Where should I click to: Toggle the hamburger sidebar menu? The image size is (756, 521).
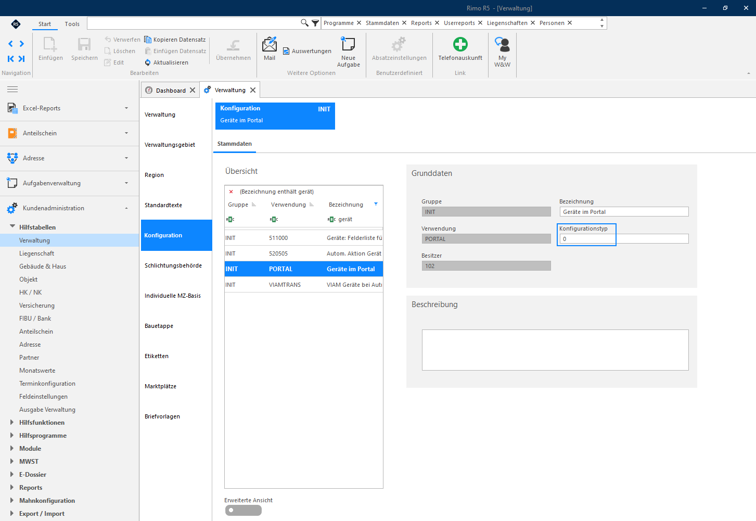tap(12, 90)
